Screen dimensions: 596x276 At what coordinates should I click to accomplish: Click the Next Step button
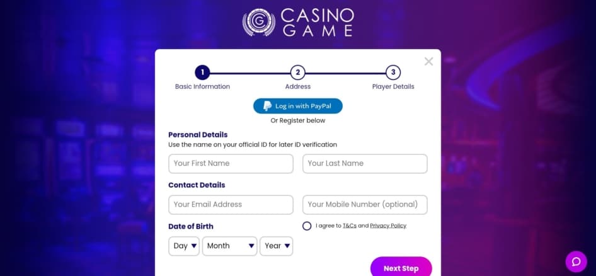[x=401, y=268]
